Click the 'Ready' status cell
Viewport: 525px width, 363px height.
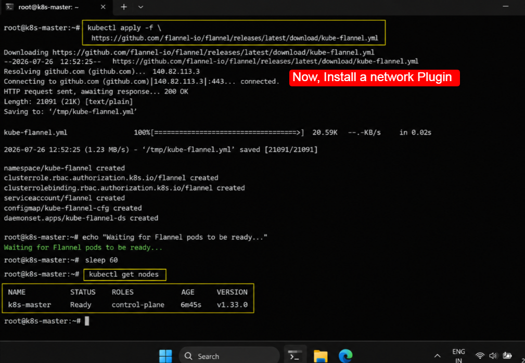(81, 305)
